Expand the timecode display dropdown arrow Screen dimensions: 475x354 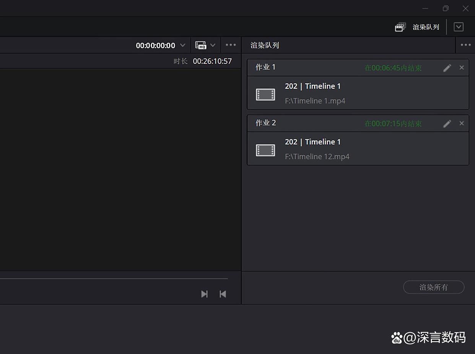coord(183,45)
